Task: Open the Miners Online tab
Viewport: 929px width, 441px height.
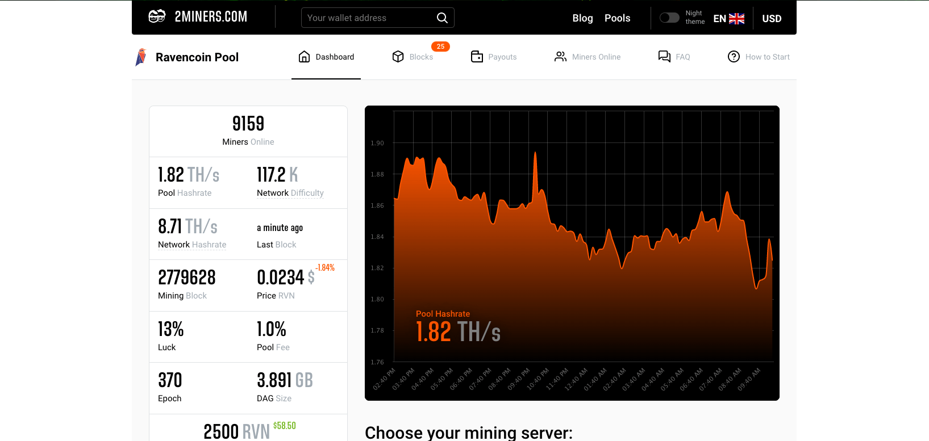Action: (x=596, y=57)
